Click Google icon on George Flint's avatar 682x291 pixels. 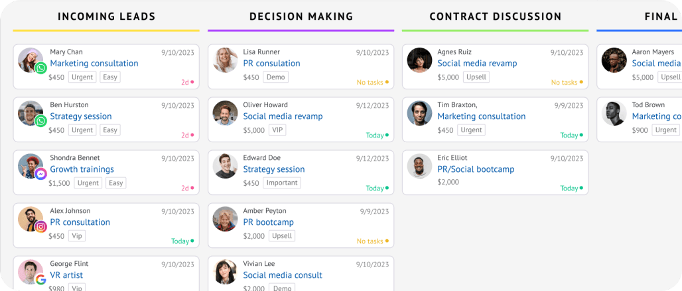coord(41,279)
